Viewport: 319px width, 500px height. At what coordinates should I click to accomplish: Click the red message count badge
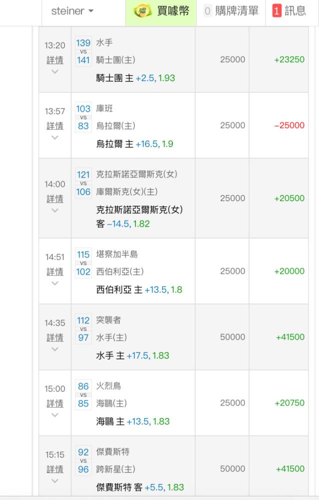tap(276, 11)
